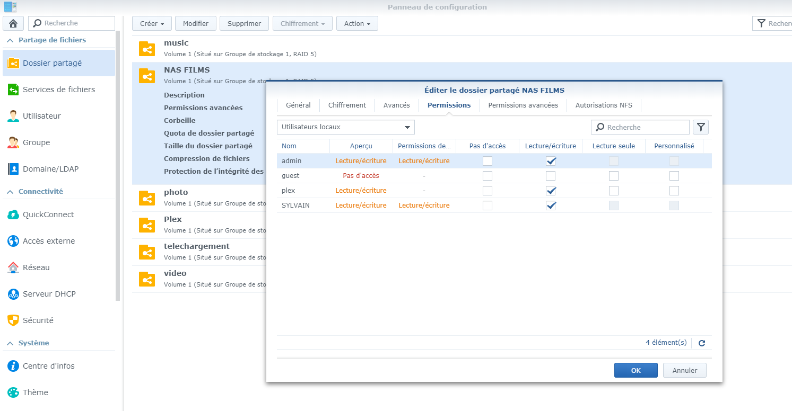The image size is (792, 411).
Task: Open the Sécurité shield icon
Action: (13, 320)
